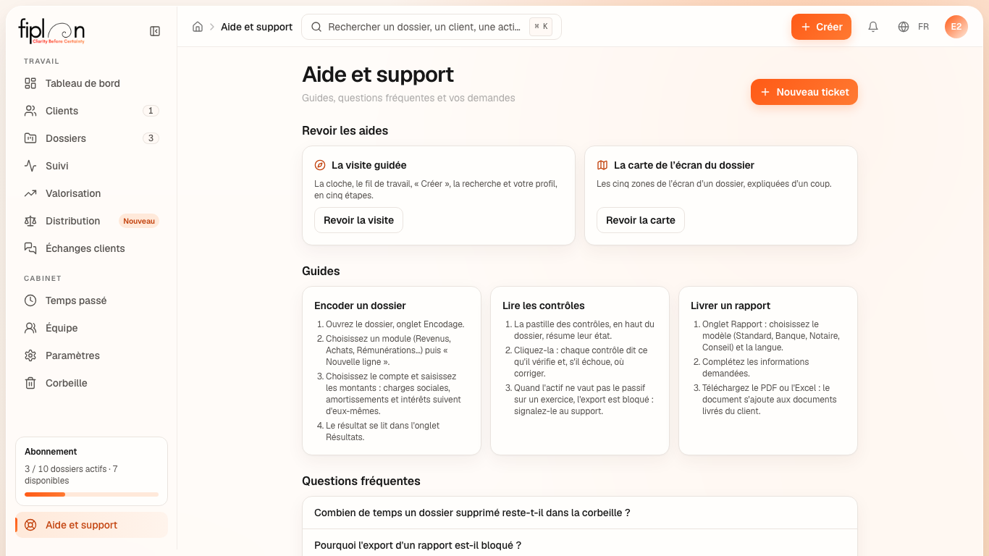
Task: Click the Aide et support breadcrumb label
Action: 257,27
